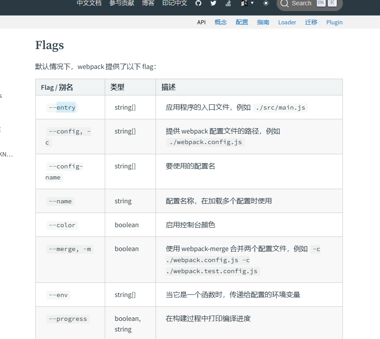Switch to the 指南 tab

click(263, 22)
